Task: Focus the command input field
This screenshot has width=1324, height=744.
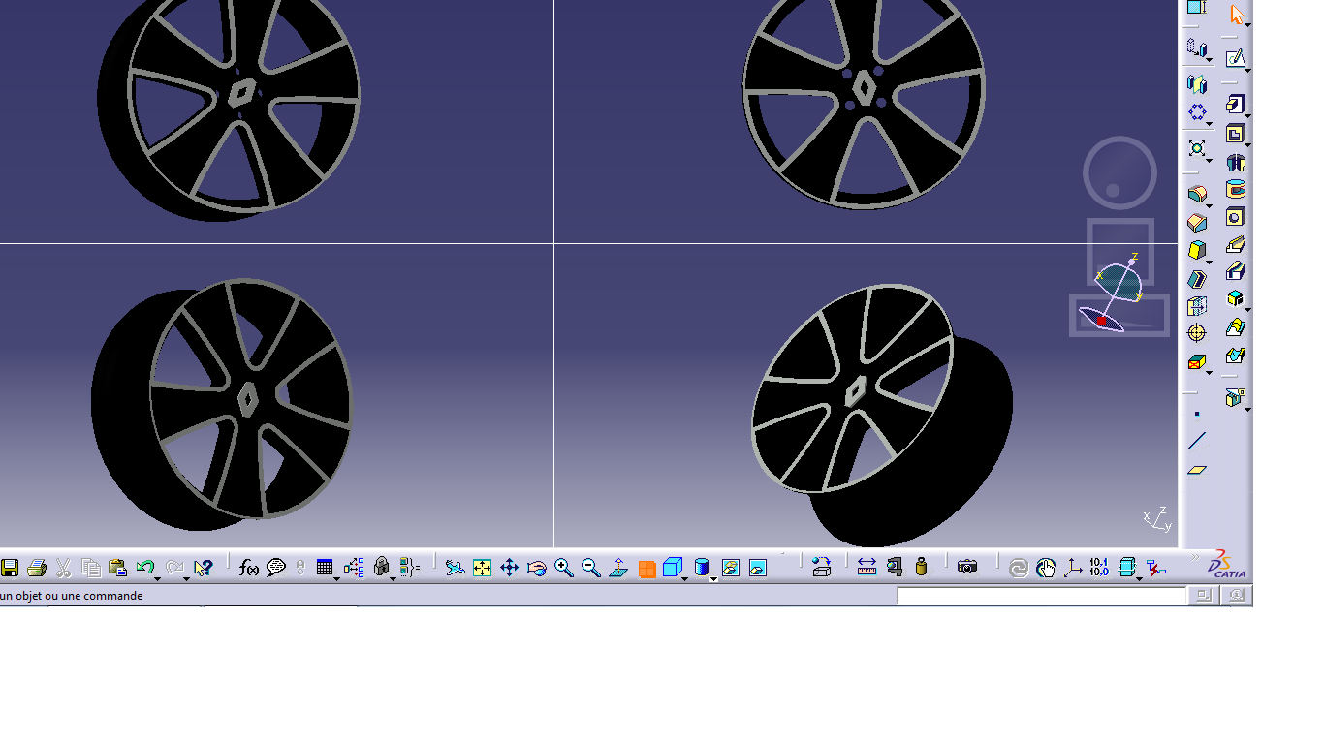Action: coord(1042,596)
